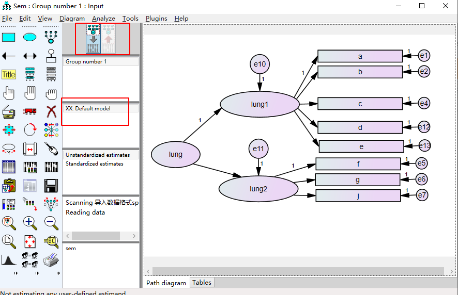
Task: Activate the erase objects X tool
Action: tap(51, 111)
